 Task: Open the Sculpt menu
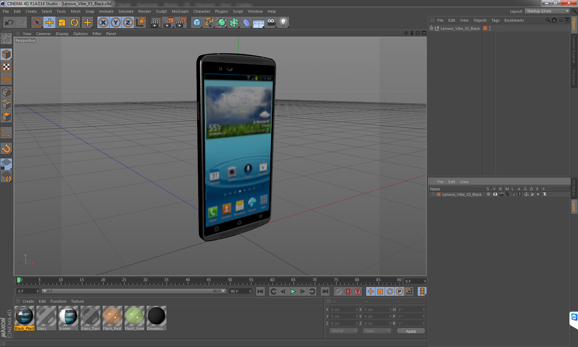click(x=161, y=11)
